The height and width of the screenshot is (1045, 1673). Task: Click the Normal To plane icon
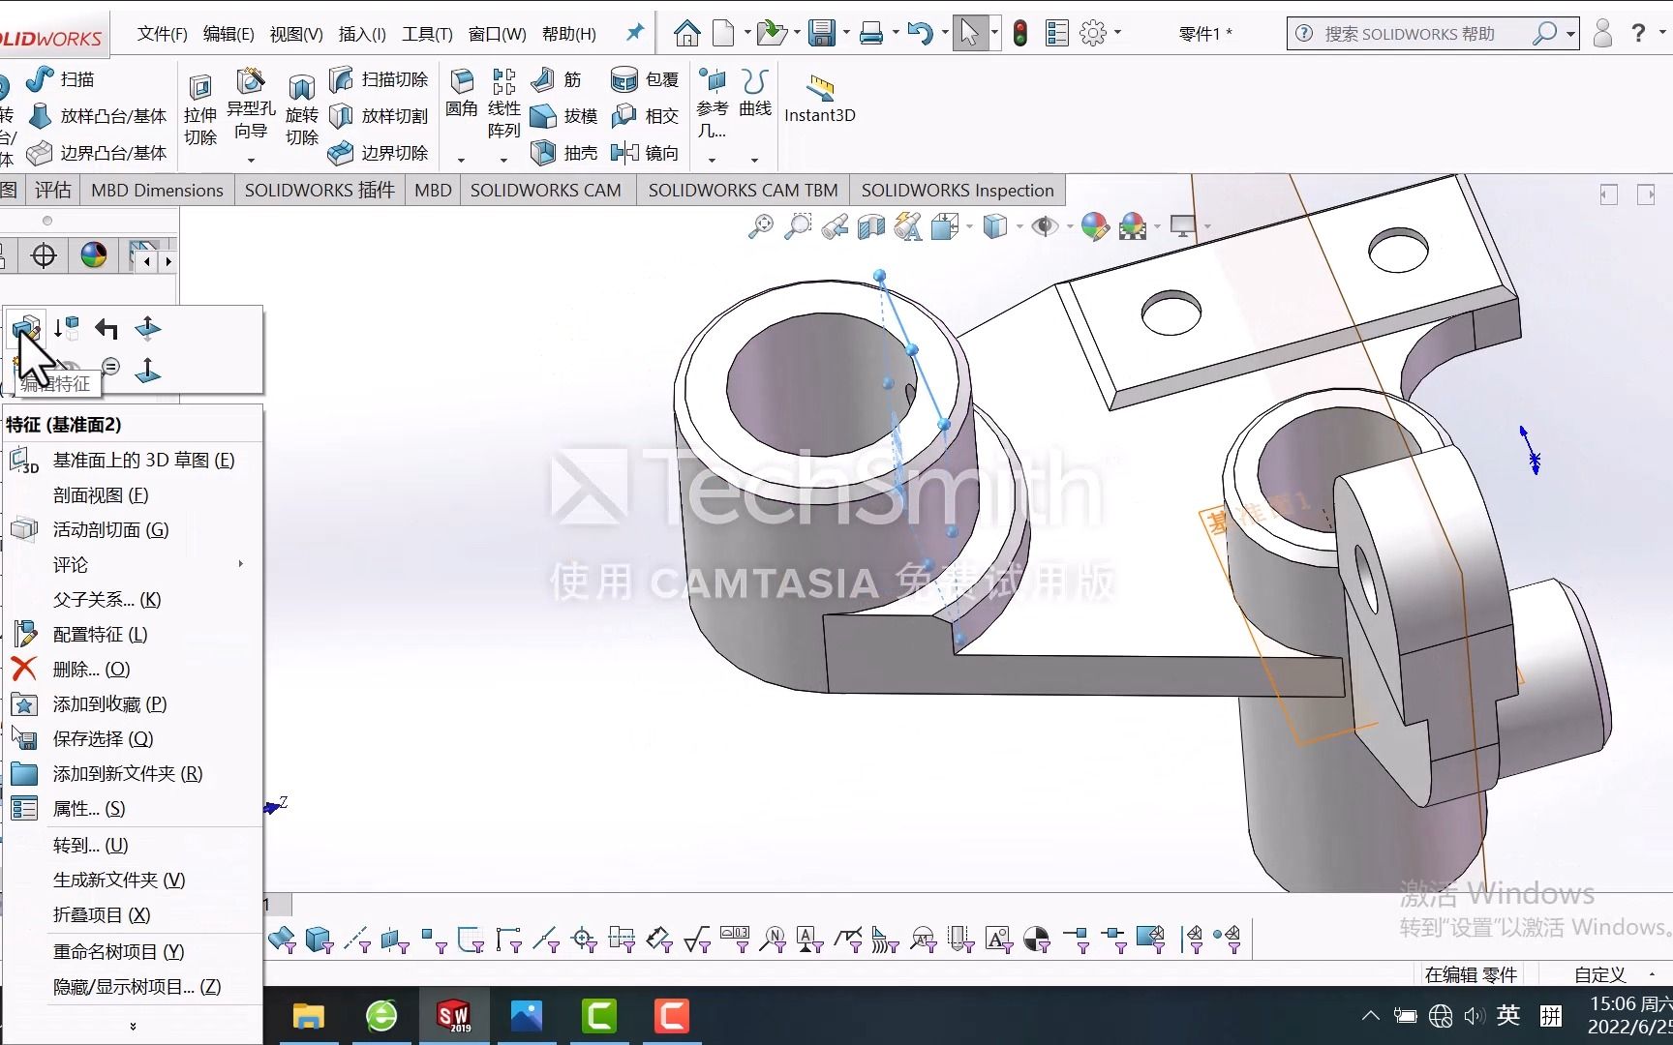coord(147,370)
